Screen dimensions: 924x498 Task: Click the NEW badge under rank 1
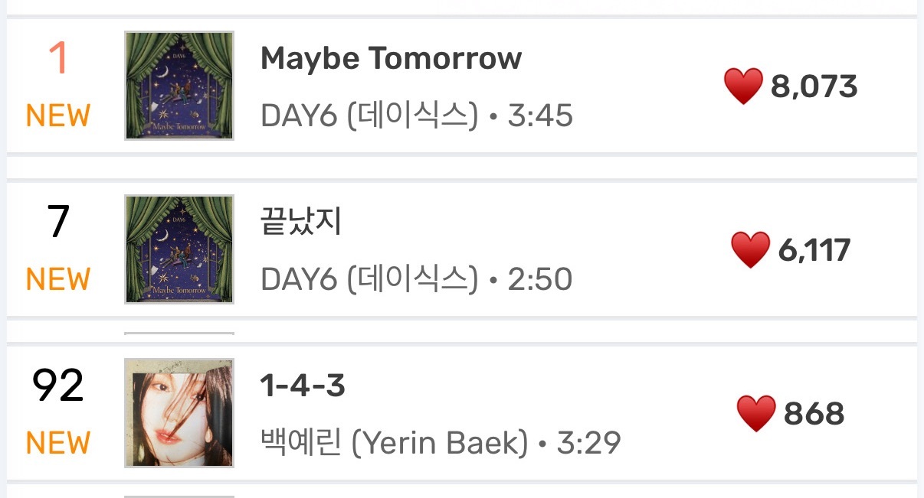pos(58,116)
